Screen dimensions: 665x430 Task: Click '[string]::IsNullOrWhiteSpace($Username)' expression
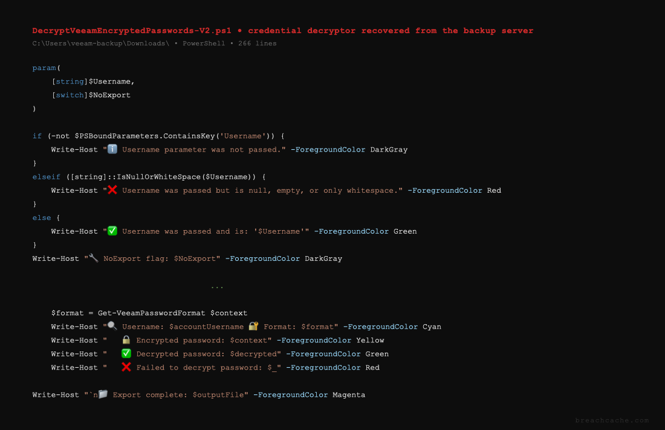click(x=163, y=177)
